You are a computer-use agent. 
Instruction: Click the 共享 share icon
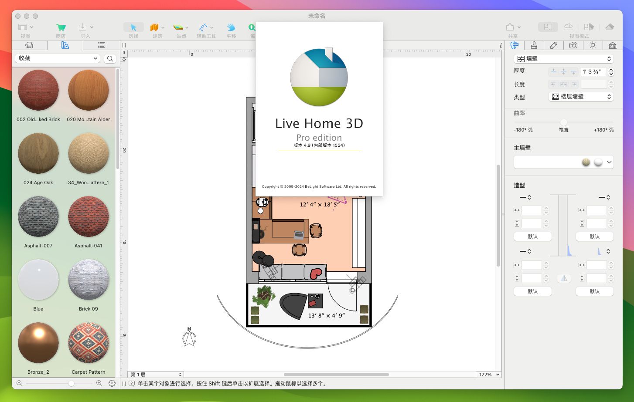510,27
